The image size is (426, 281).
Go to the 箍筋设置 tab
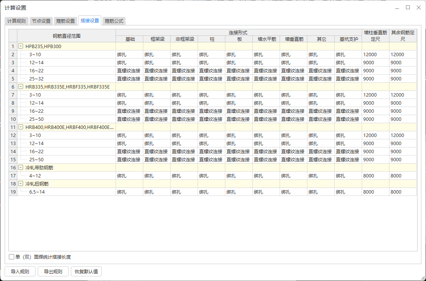coord(65,21)
